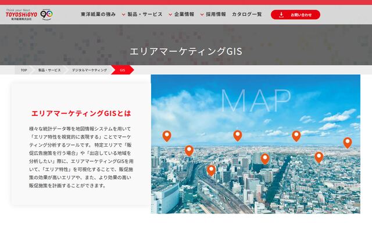
Task: Expand the chevron beside 採用情報
Action: tap(202, 14)
